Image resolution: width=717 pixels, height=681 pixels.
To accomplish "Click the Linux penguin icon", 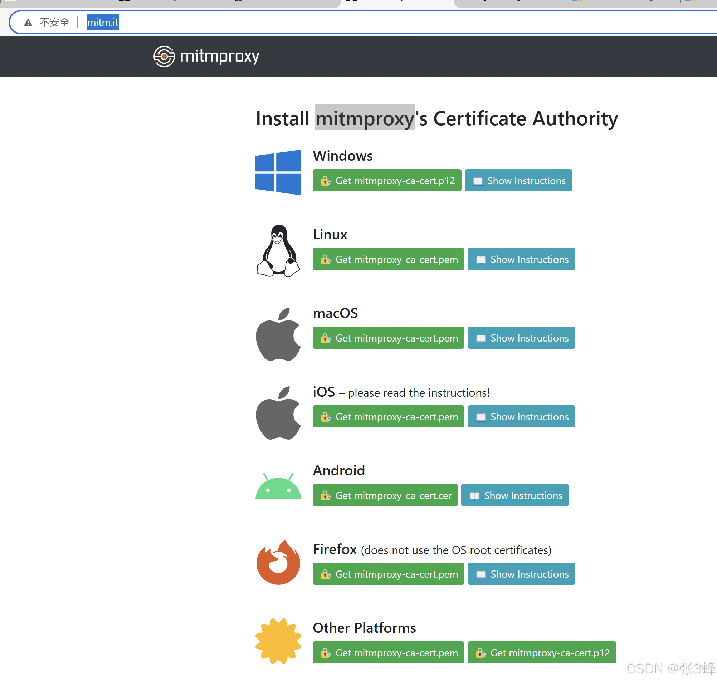I will click(278, 251).
